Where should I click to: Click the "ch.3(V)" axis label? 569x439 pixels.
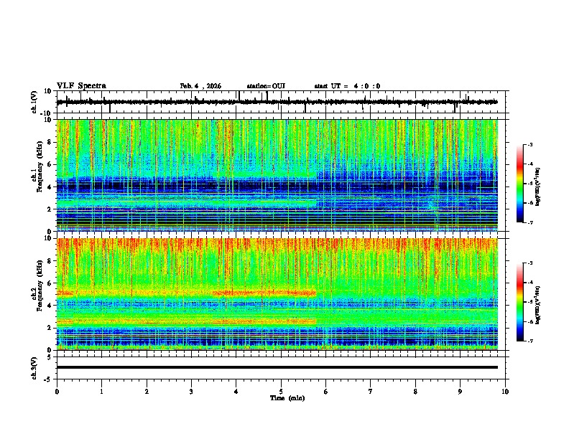(x=34, y=368)
